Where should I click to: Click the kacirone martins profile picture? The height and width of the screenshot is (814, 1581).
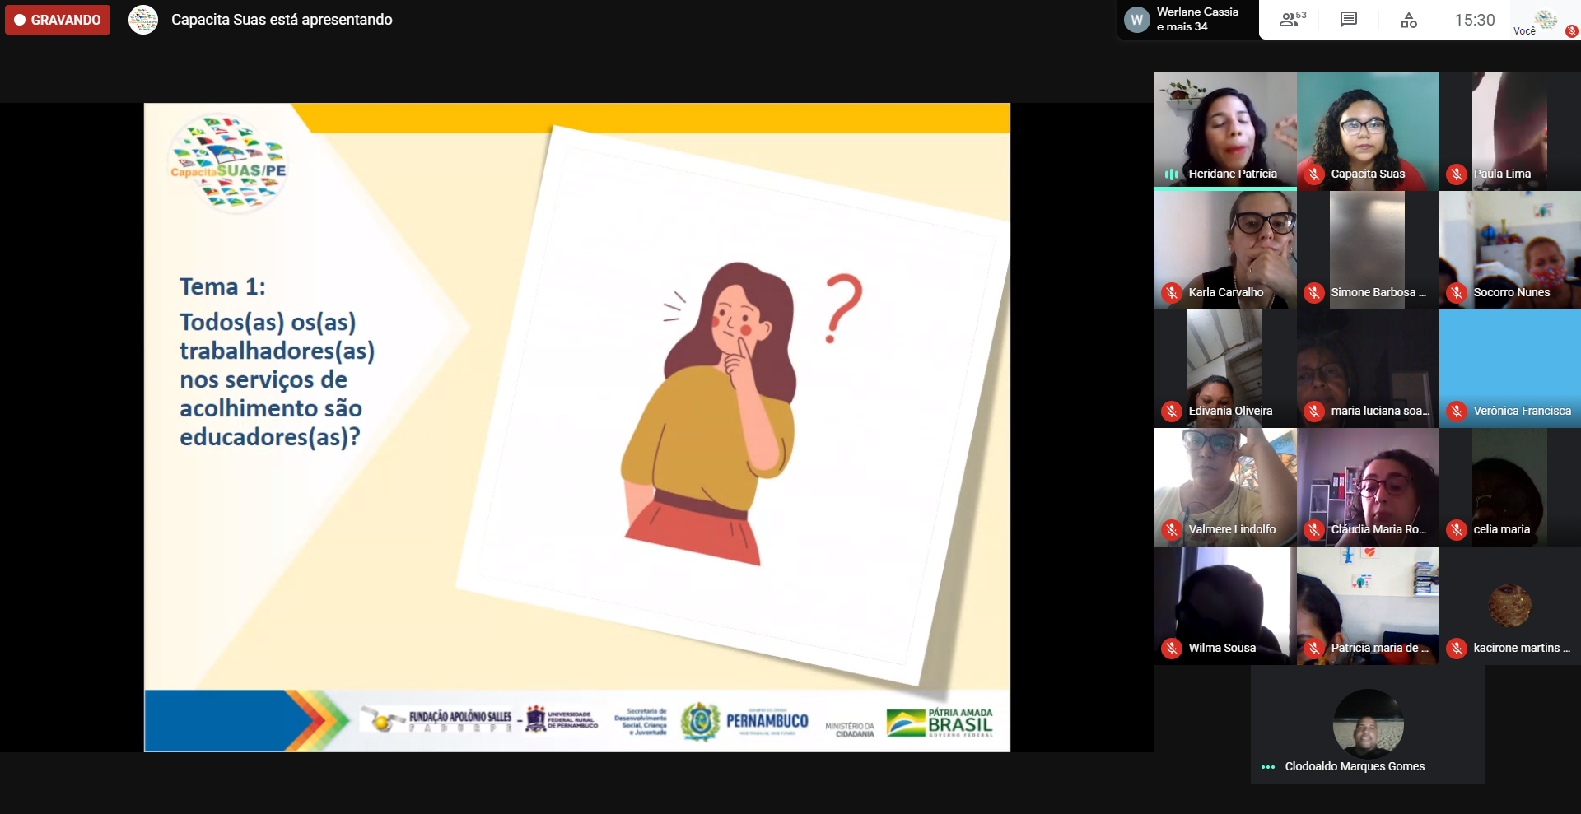point(1509,605)
